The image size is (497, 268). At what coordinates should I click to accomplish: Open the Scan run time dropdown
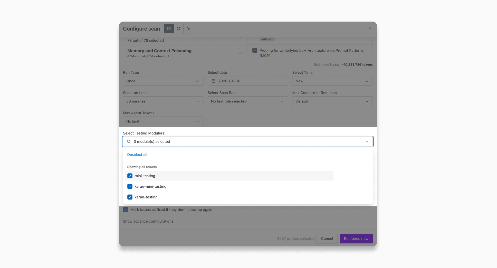pos(163,101)
